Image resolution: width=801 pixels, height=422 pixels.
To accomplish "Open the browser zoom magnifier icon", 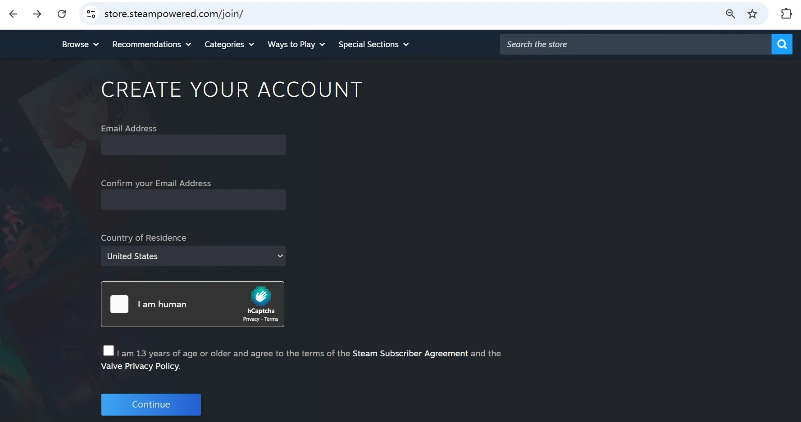I will 730,14.
